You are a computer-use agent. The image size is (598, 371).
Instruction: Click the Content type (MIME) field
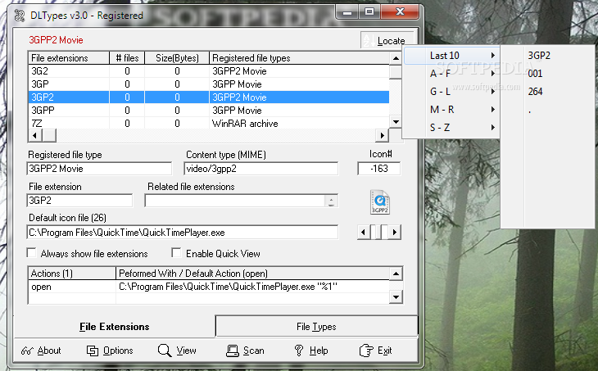coord(260,169)
